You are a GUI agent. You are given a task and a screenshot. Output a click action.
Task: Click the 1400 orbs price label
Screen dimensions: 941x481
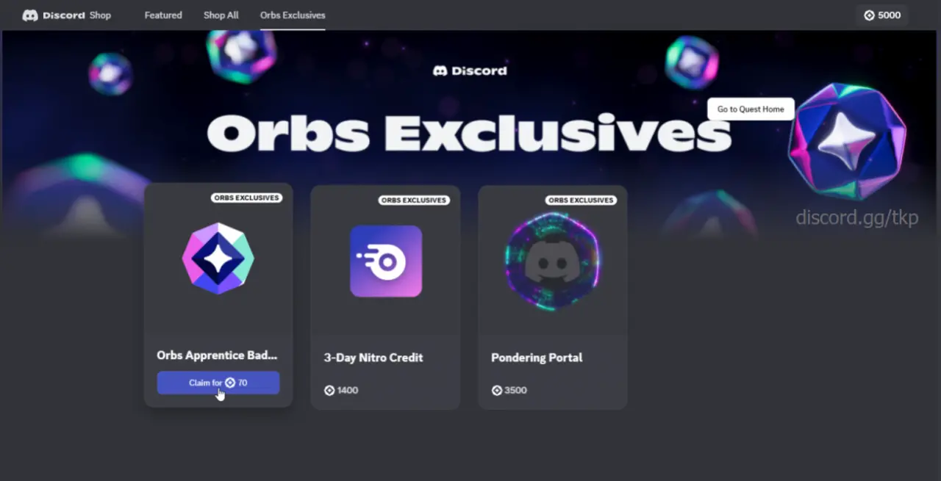341,390
